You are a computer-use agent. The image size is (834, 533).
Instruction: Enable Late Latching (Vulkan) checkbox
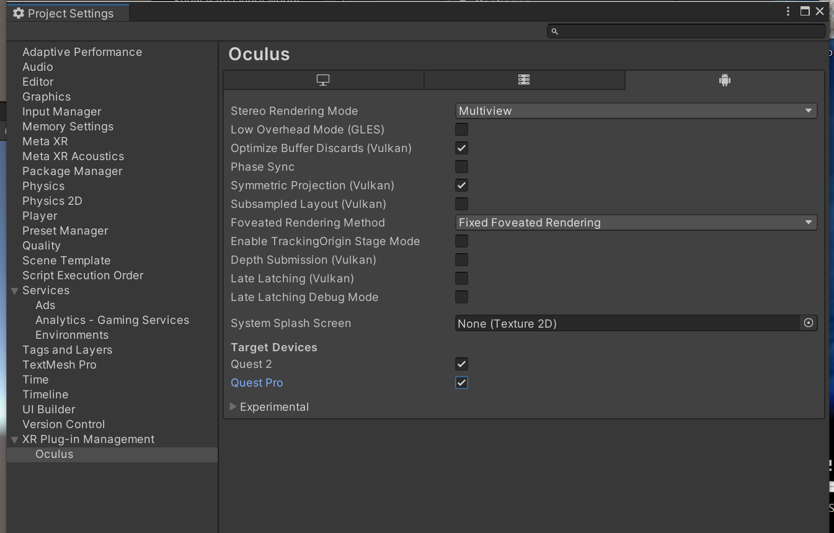tap(461, 279)
